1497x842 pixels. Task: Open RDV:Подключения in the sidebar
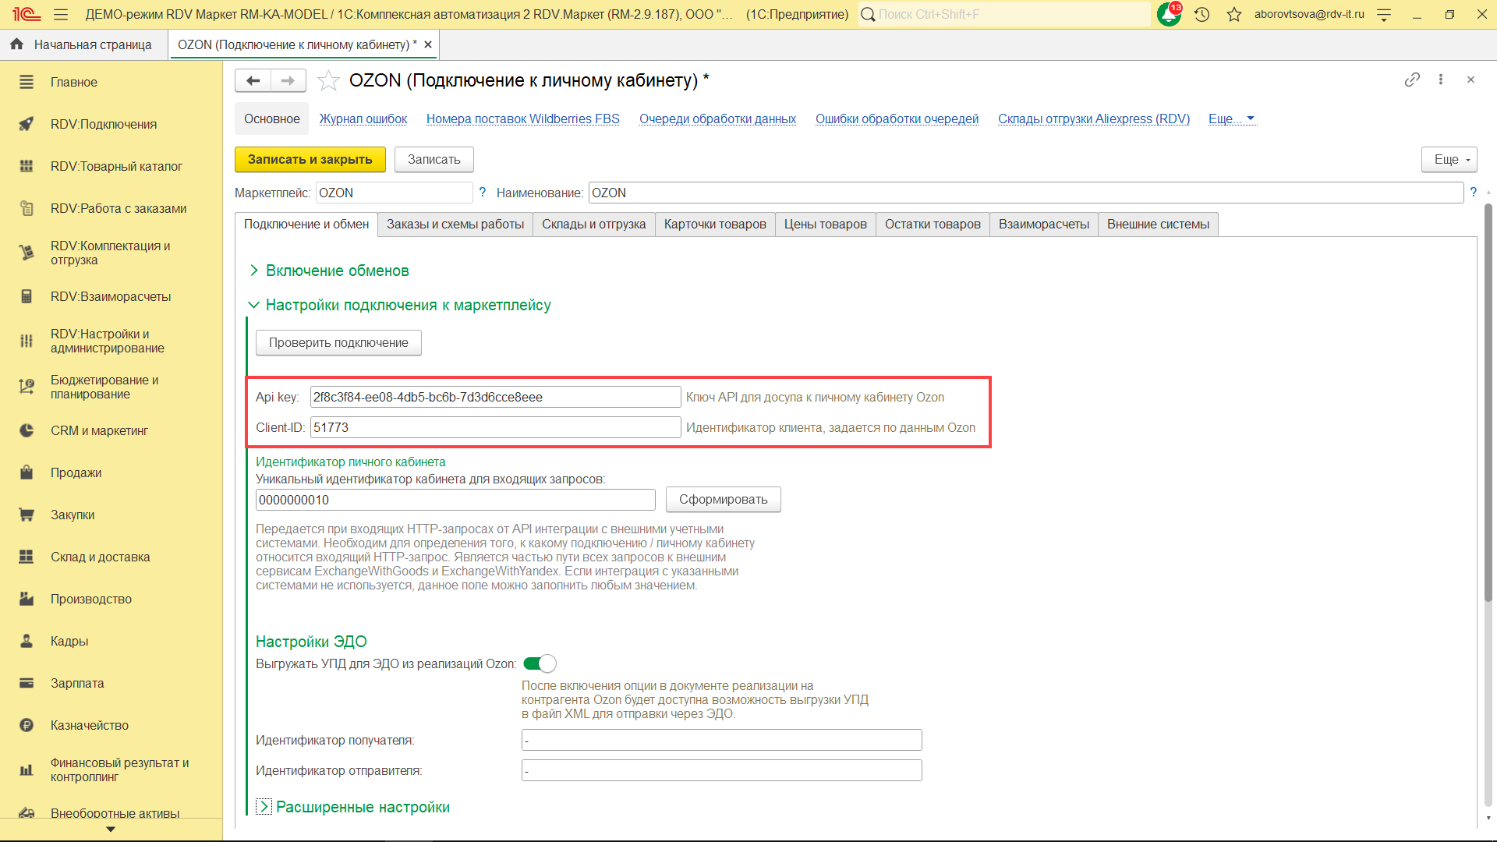[103, 124]
